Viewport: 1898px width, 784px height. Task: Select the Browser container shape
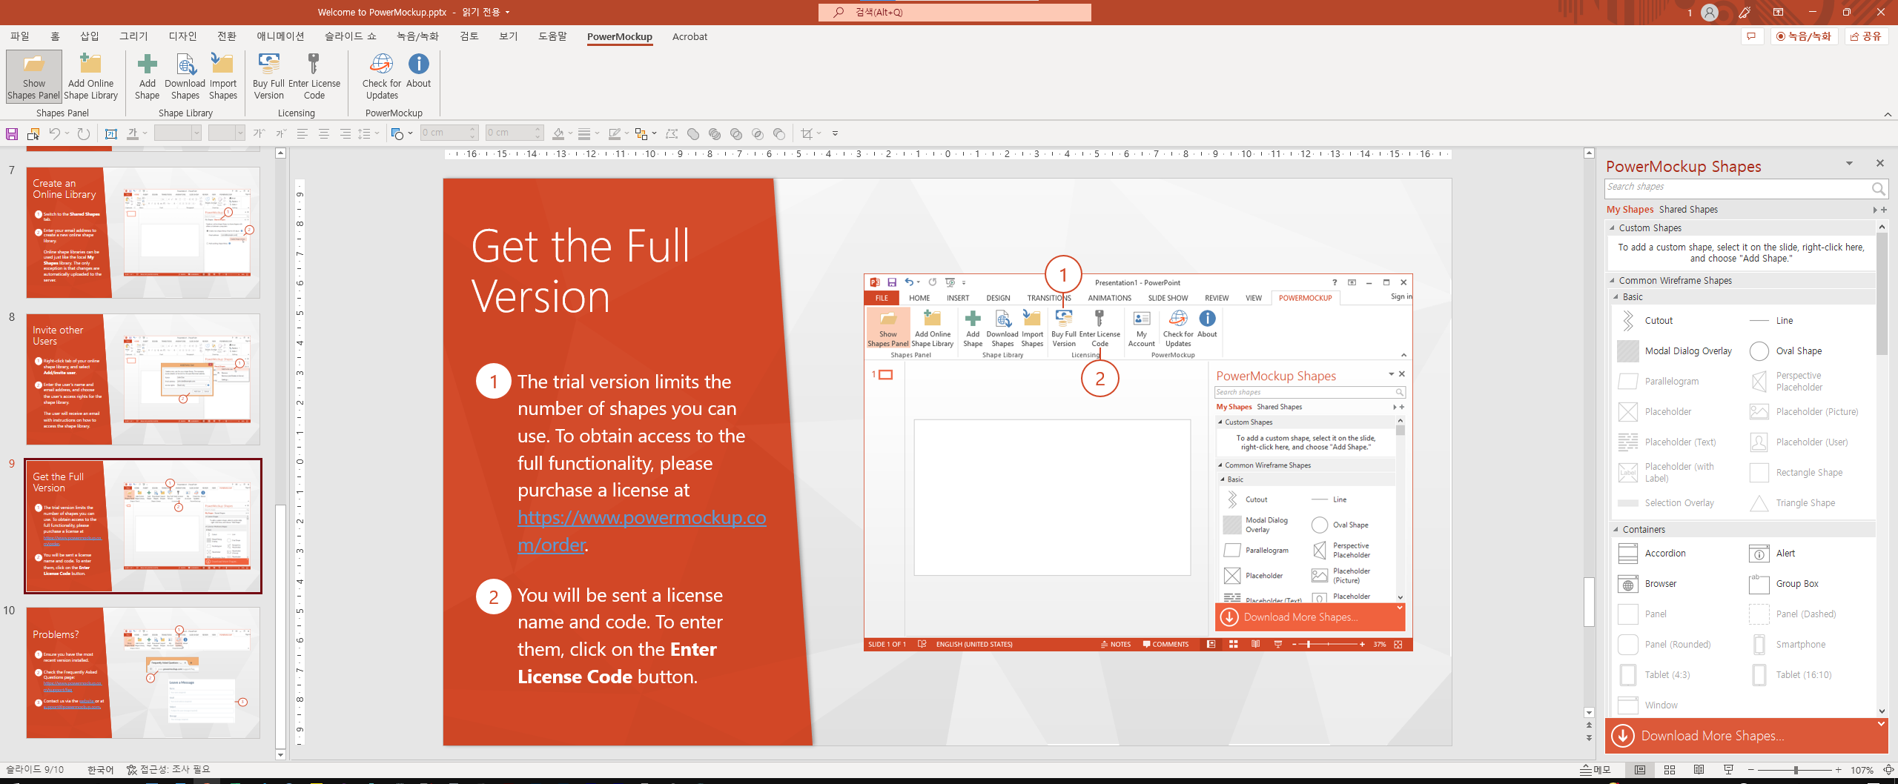click(x=1647, y=584)
